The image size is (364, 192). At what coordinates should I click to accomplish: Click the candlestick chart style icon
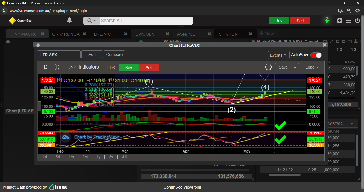[x=57, y=67]
